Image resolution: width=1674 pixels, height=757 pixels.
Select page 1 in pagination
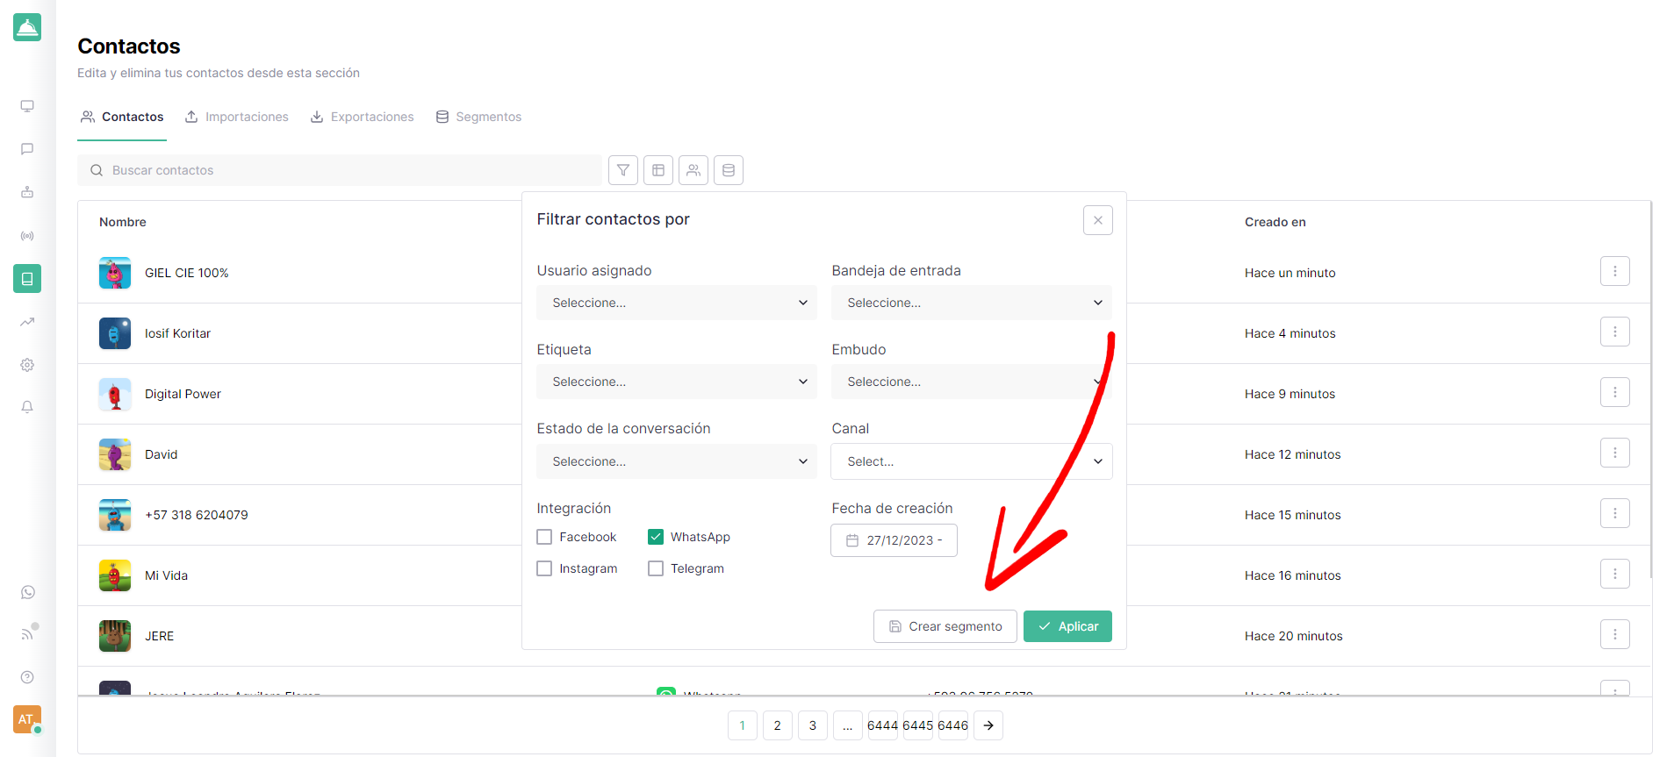(743, 725)
